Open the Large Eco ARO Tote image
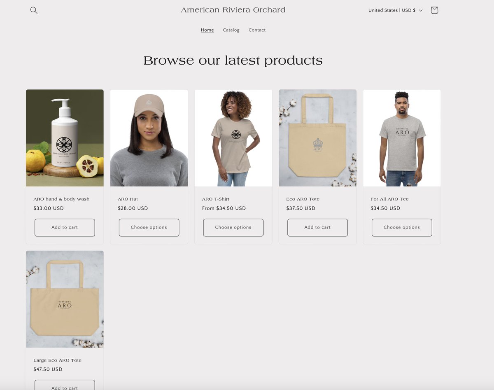Viewport: 494px width, 390px height. click(x=65, y=299)
